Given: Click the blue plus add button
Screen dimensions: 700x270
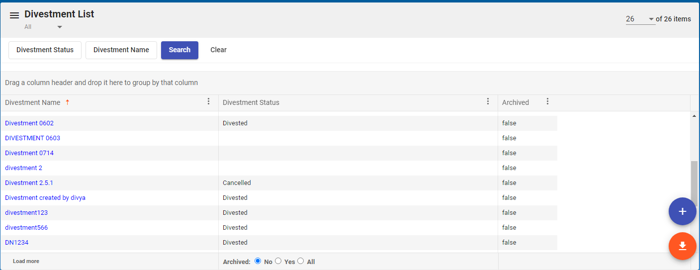Looking at the screenshot, I should 682,211.
